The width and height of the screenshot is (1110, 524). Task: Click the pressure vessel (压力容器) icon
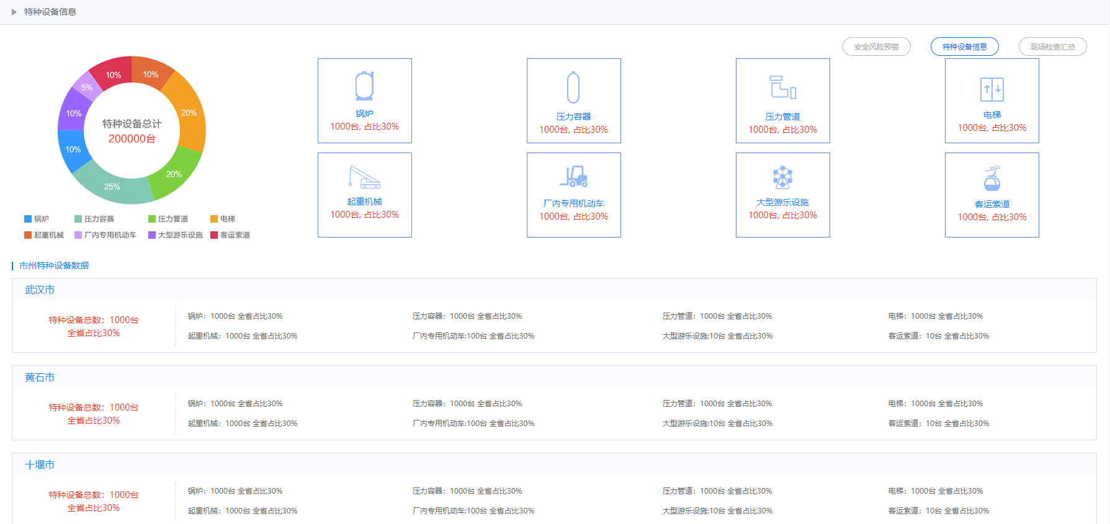(x=573, y=87)
